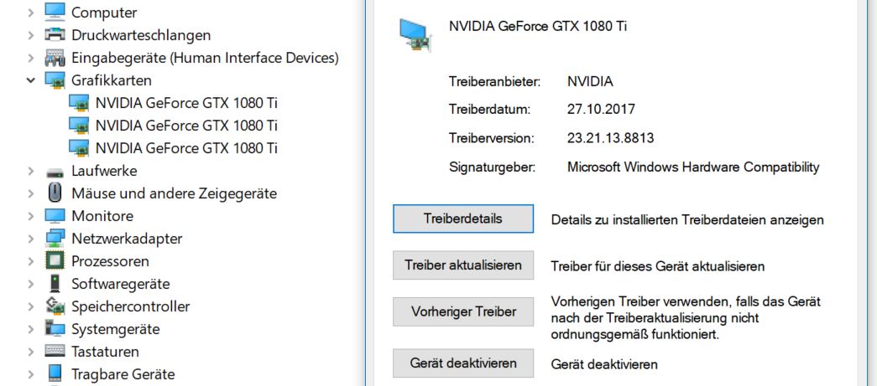Viewport: 877px width, 386px height.
Task: Click the Netzwerkadapter icon
Action: (55, 238)
